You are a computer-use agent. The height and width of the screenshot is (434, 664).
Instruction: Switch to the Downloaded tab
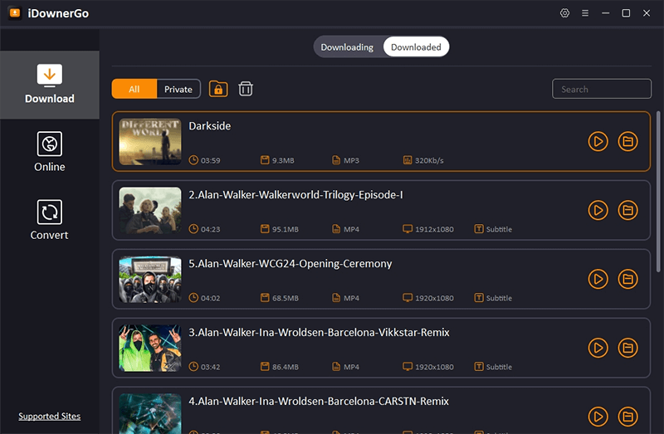(x=416, y=47)
